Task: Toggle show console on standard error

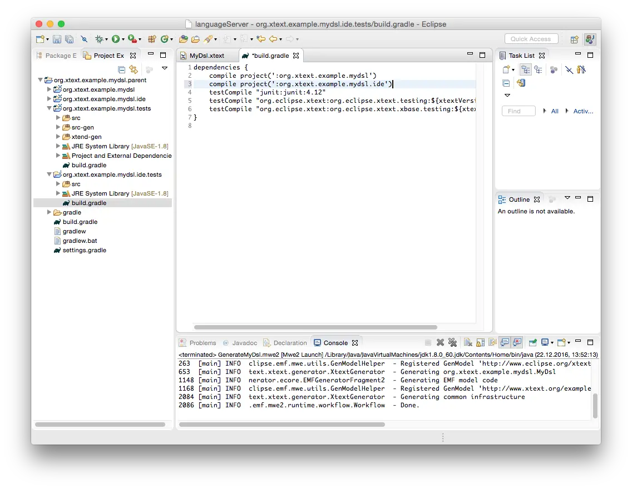Action: pyautogui.click(x=517, y=342)
